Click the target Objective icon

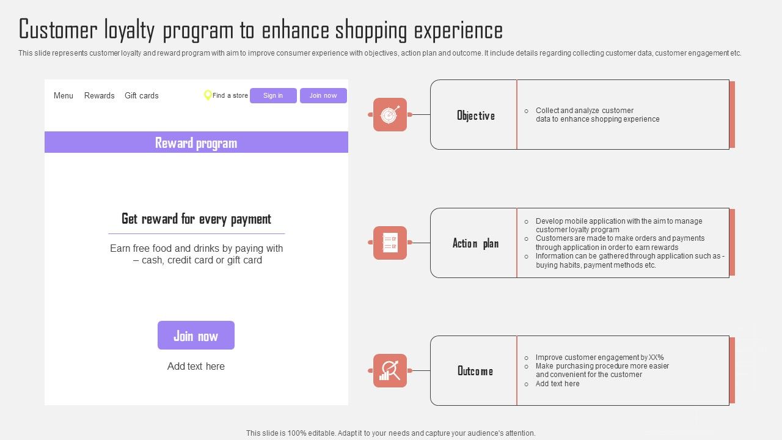click(x=390, y=115)
